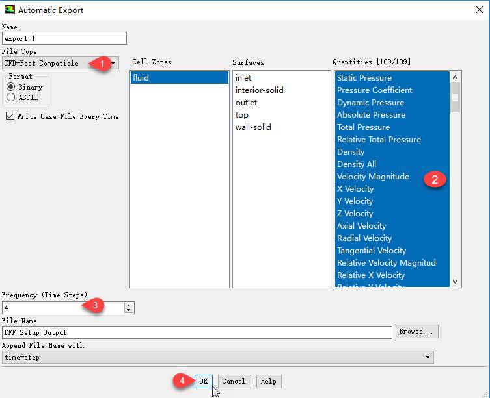Select the Binary format radio button
Screen dimensions: 490x398
coord(11,87)
